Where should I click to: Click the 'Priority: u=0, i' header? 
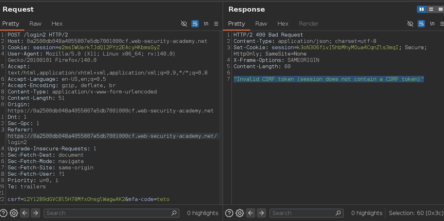pyautogui.click(x=33, y=180)
